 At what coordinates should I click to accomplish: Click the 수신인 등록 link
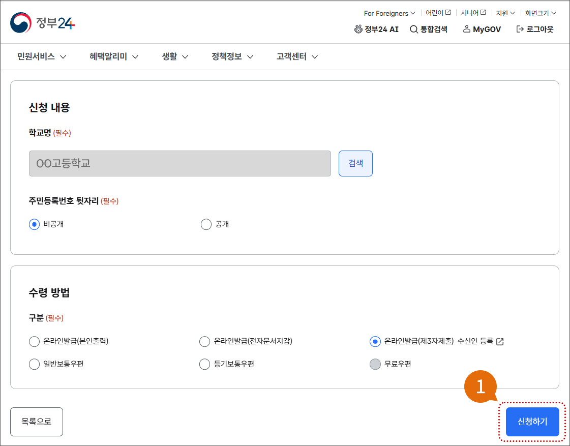(475, 341)
